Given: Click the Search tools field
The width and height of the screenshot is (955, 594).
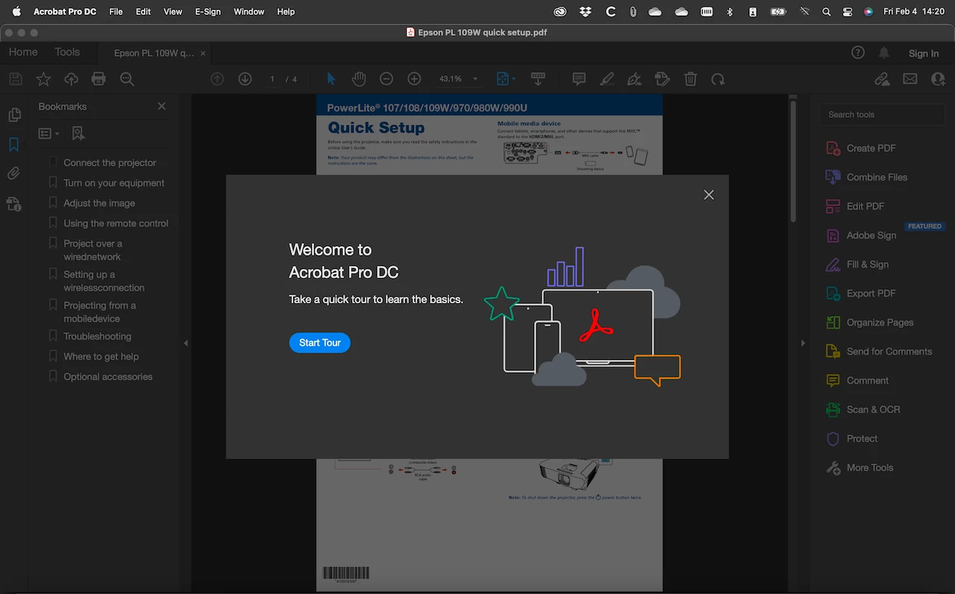Looking at the screenshot, I should tap(882, 115).
